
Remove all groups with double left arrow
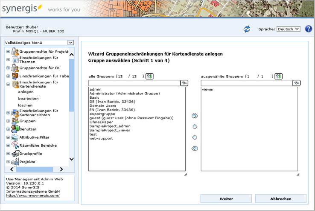click(x=195, y=148)
